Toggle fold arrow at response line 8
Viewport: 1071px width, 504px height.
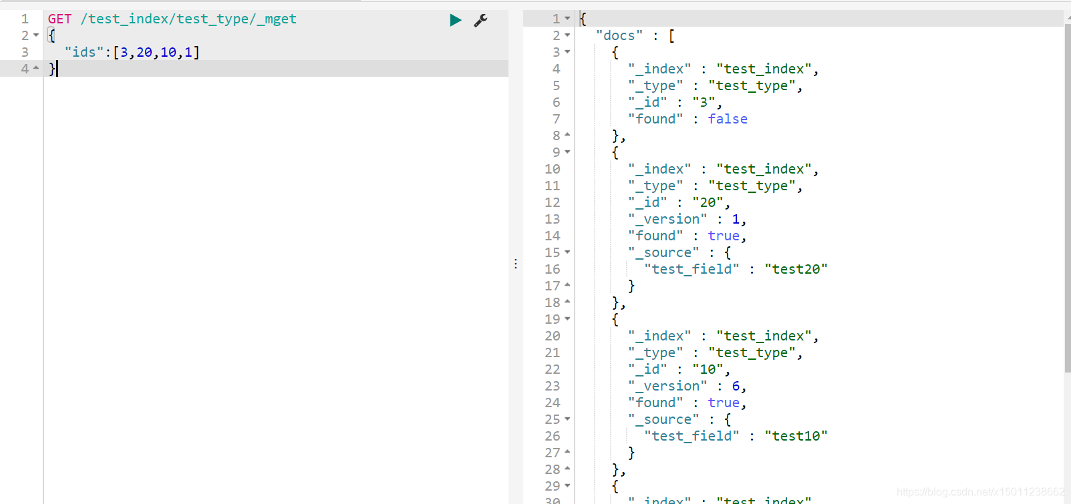click(567, 135)
